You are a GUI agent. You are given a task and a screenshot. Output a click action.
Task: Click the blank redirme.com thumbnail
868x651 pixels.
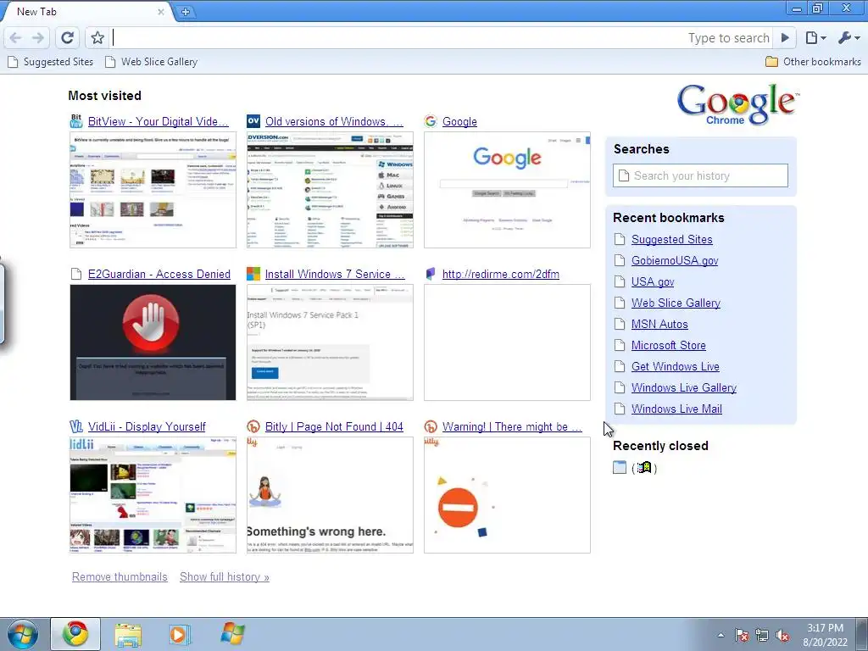click(507, 342)
